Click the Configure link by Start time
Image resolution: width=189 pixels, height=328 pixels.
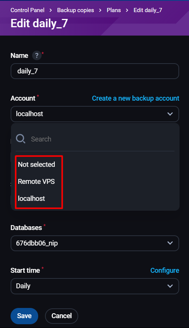[x=165, y=270]
